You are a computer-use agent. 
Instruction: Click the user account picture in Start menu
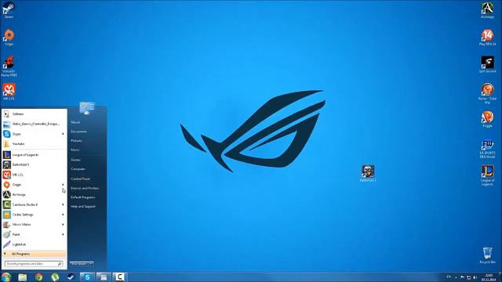[x=87, y=108]
